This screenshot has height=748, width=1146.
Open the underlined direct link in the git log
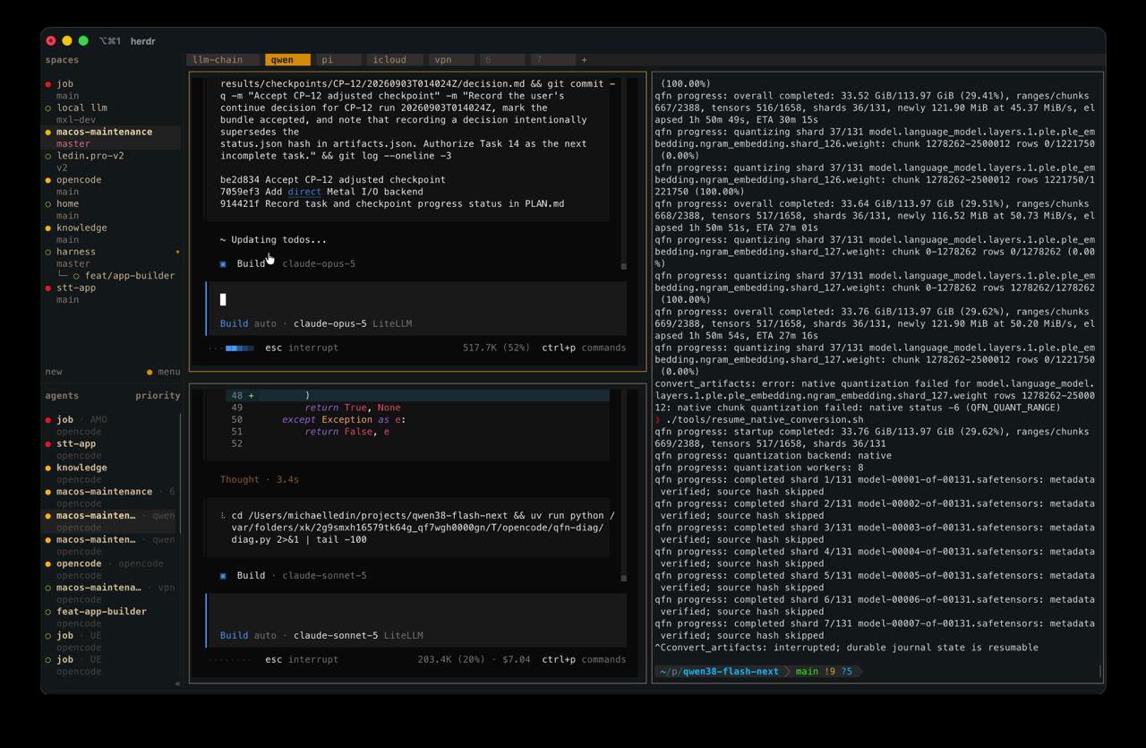click(304, 192)
